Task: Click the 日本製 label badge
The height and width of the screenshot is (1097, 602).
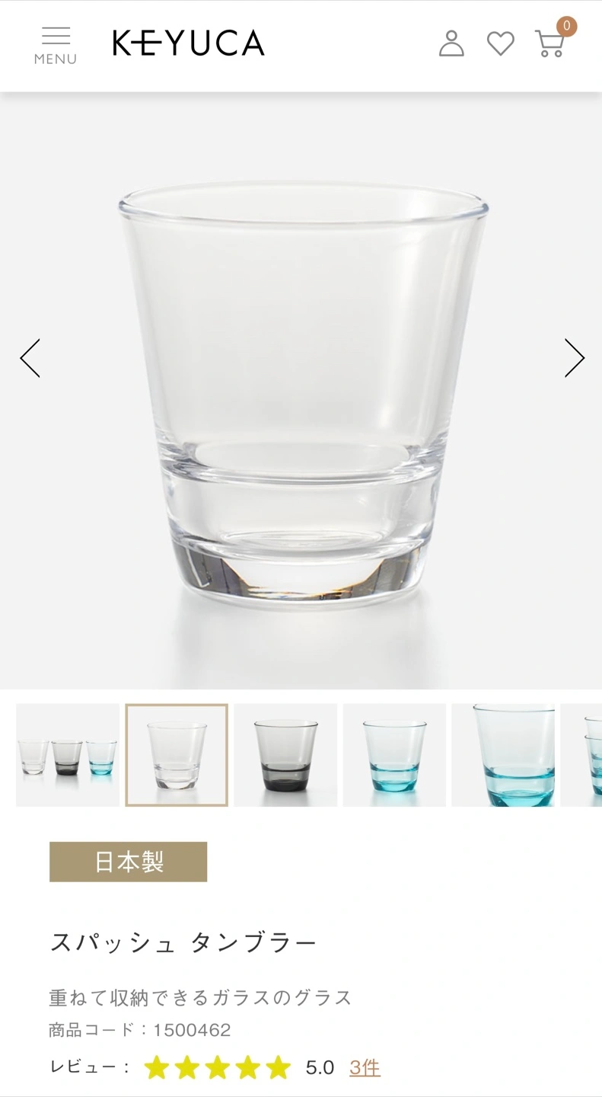Action: point(129,862)
